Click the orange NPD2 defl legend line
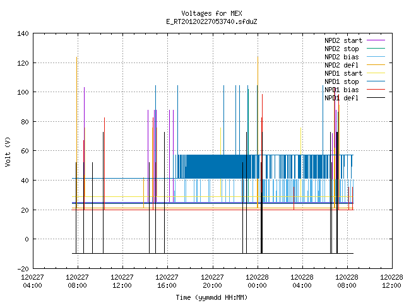 pyautogui.click(x=376, y=65)
